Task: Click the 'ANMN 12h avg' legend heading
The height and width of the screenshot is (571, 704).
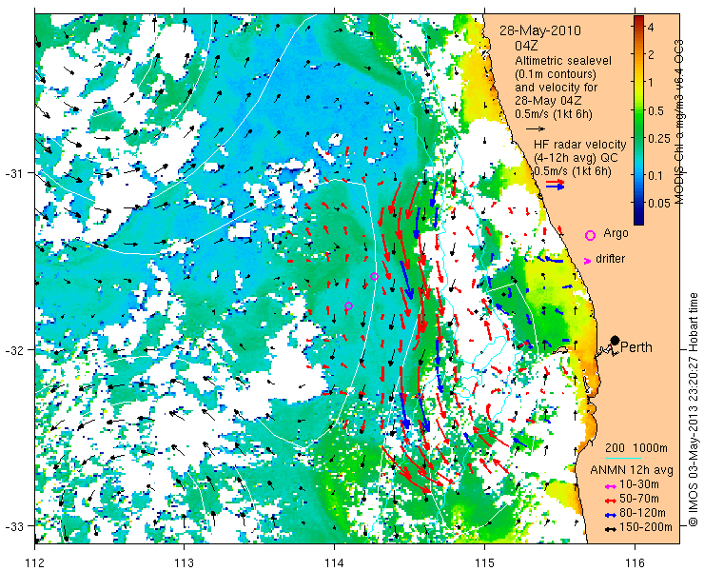Action: 632,470
